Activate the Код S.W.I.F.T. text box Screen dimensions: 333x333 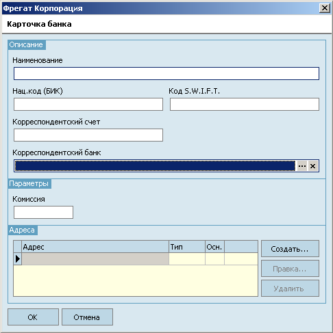245,105
